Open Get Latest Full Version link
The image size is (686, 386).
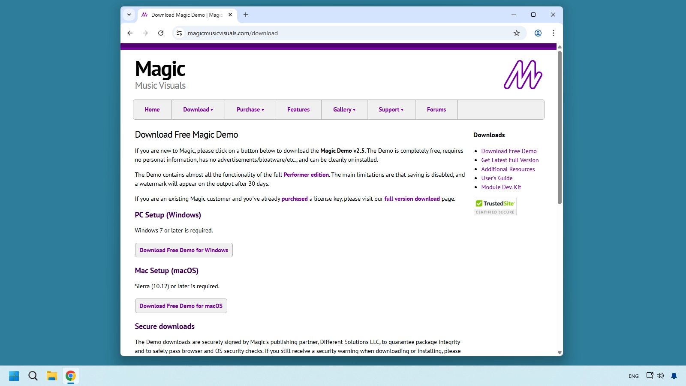click(x=510, y=160)
